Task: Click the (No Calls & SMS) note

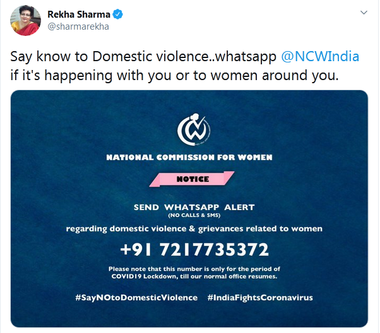Action: click(190, 216)
